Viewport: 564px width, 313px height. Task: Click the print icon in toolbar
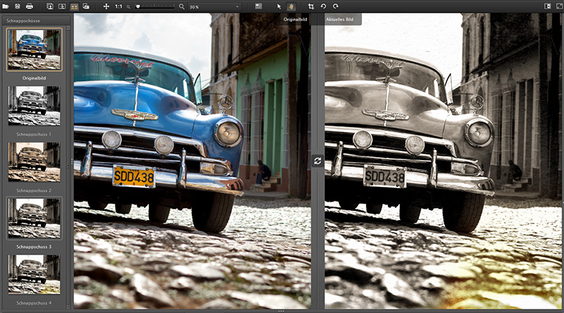click(29, 6)
